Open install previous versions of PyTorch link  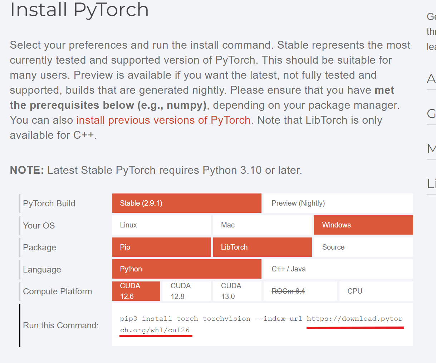tap(163, 120)
